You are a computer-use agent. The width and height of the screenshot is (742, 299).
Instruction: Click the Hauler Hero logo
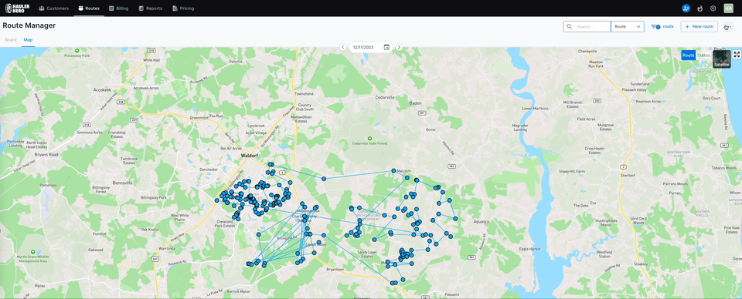click(x=17, y=8)
